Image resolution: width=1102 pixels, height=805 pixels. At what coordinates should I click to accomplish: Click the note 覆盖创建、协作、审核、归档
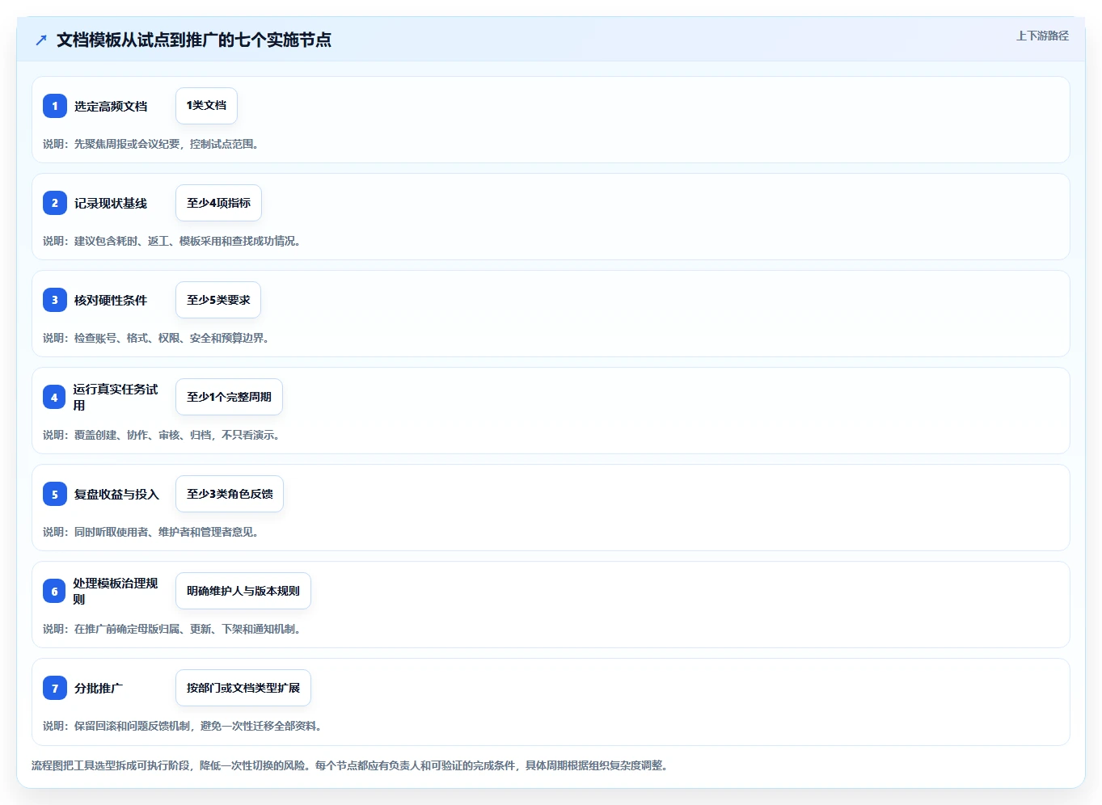tap(161, 435)
